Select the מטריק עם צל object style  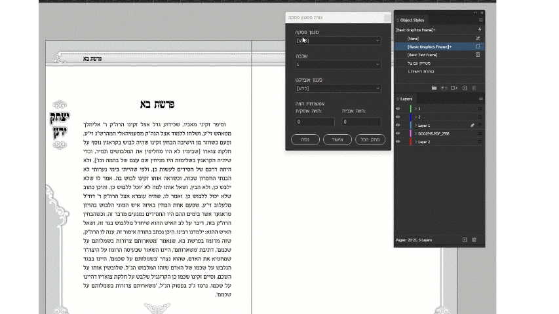[439, 63]
